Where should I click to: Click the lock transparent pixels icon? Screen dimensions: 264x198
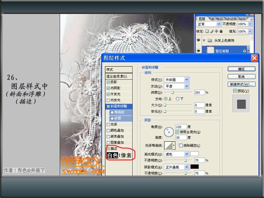pyautogui.click(x=207, y=31)
